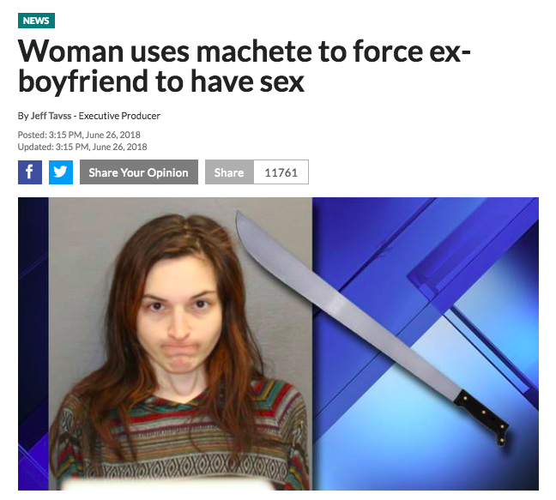The height and width of the screenshot is (500, 556).
Task: Click the gray Share button
Action: pos(229,172)
